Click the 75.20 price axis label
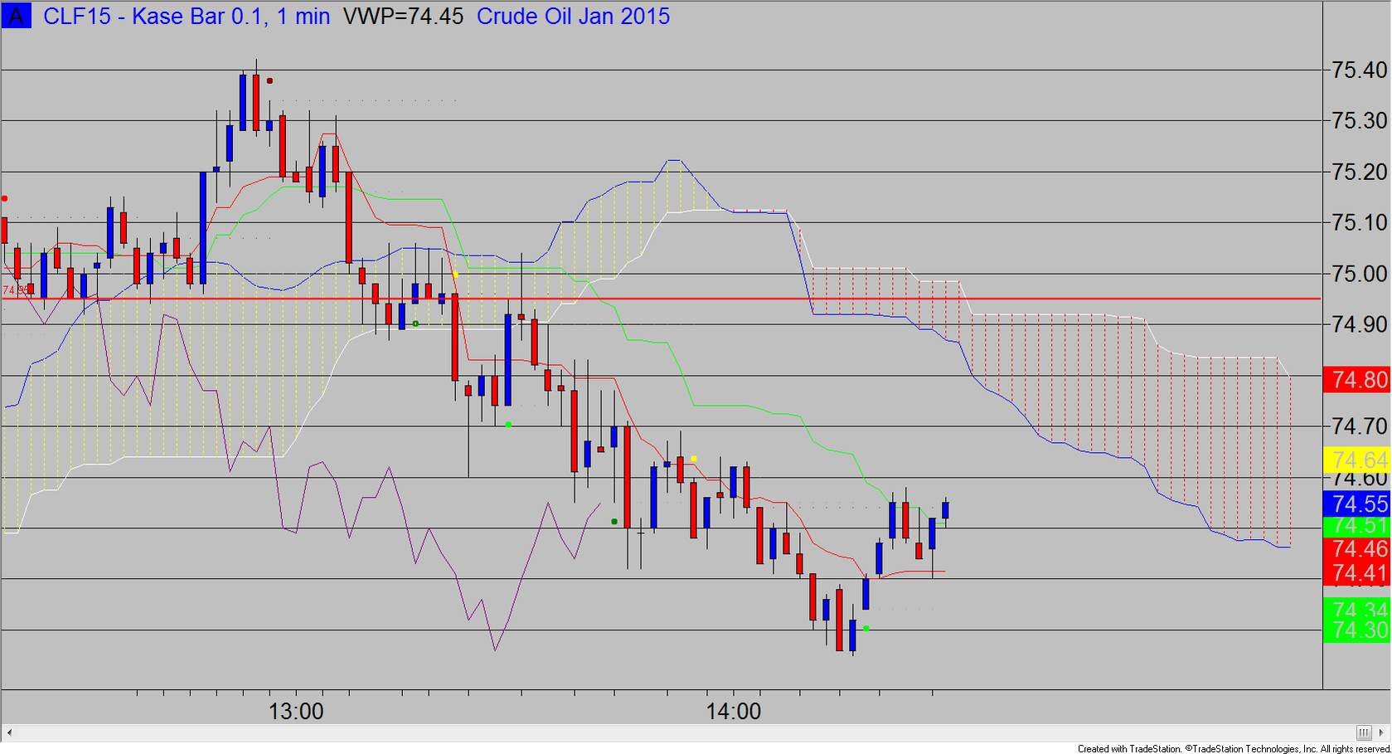This screenshot has height=754, width=1392. tap(1359, 172)
